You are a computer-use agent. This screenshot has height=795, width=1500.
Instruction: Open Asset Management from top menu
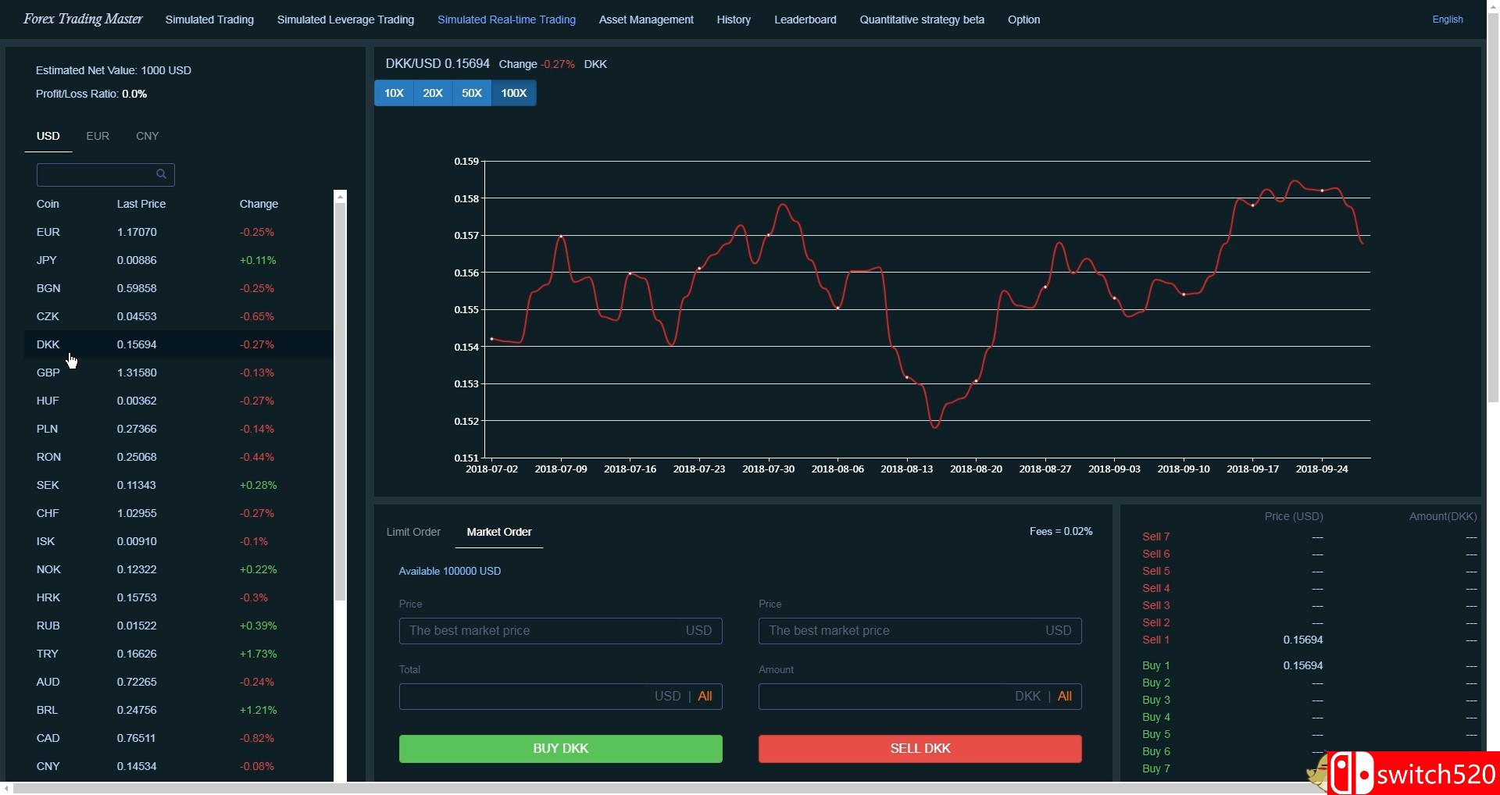coord(646,20)
